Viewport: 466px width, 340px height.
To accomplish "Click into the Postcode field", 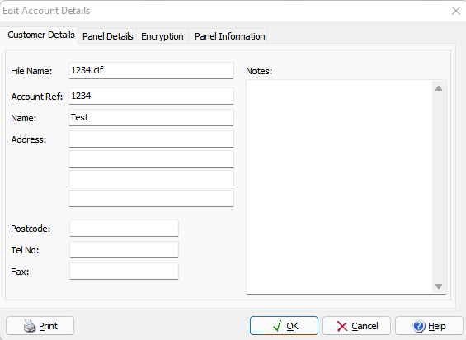I will 124,228.
